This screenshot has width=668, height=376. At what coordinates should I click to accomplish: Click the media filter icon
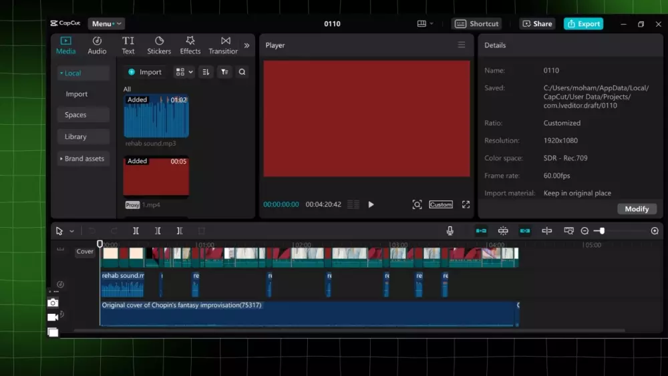(224, 72)
